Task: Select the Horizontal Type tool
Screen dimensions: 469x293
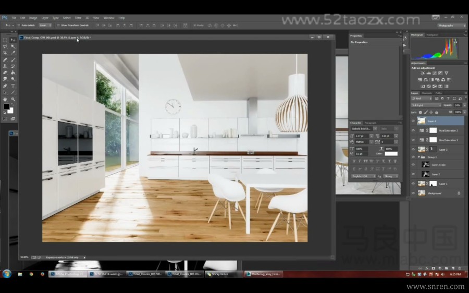Action: 13,86
